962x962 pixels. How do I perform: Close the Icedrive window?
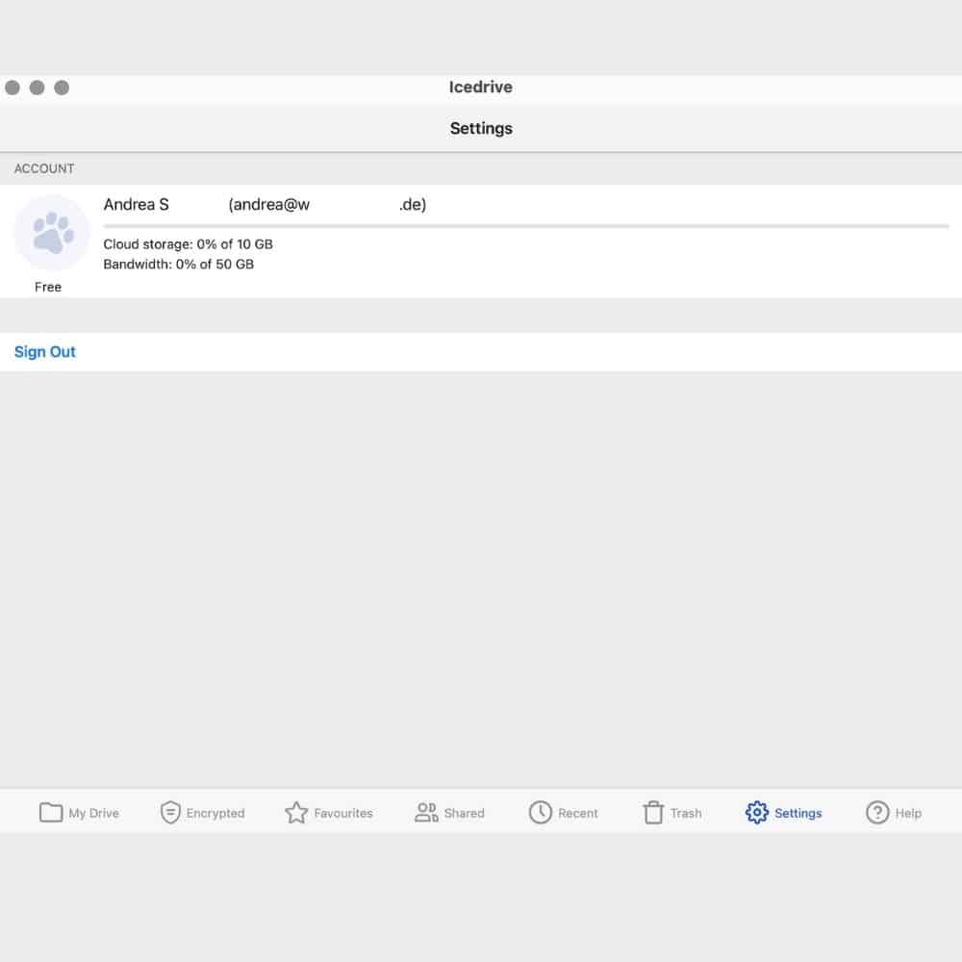click(x=13, y=88)
